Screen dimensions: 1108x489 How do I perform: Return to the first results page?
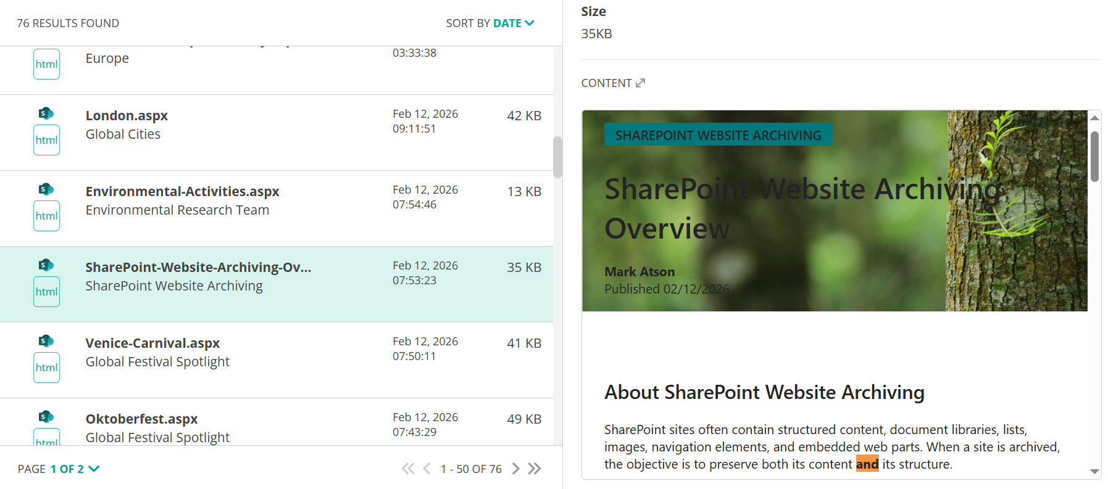click(407, 469)
